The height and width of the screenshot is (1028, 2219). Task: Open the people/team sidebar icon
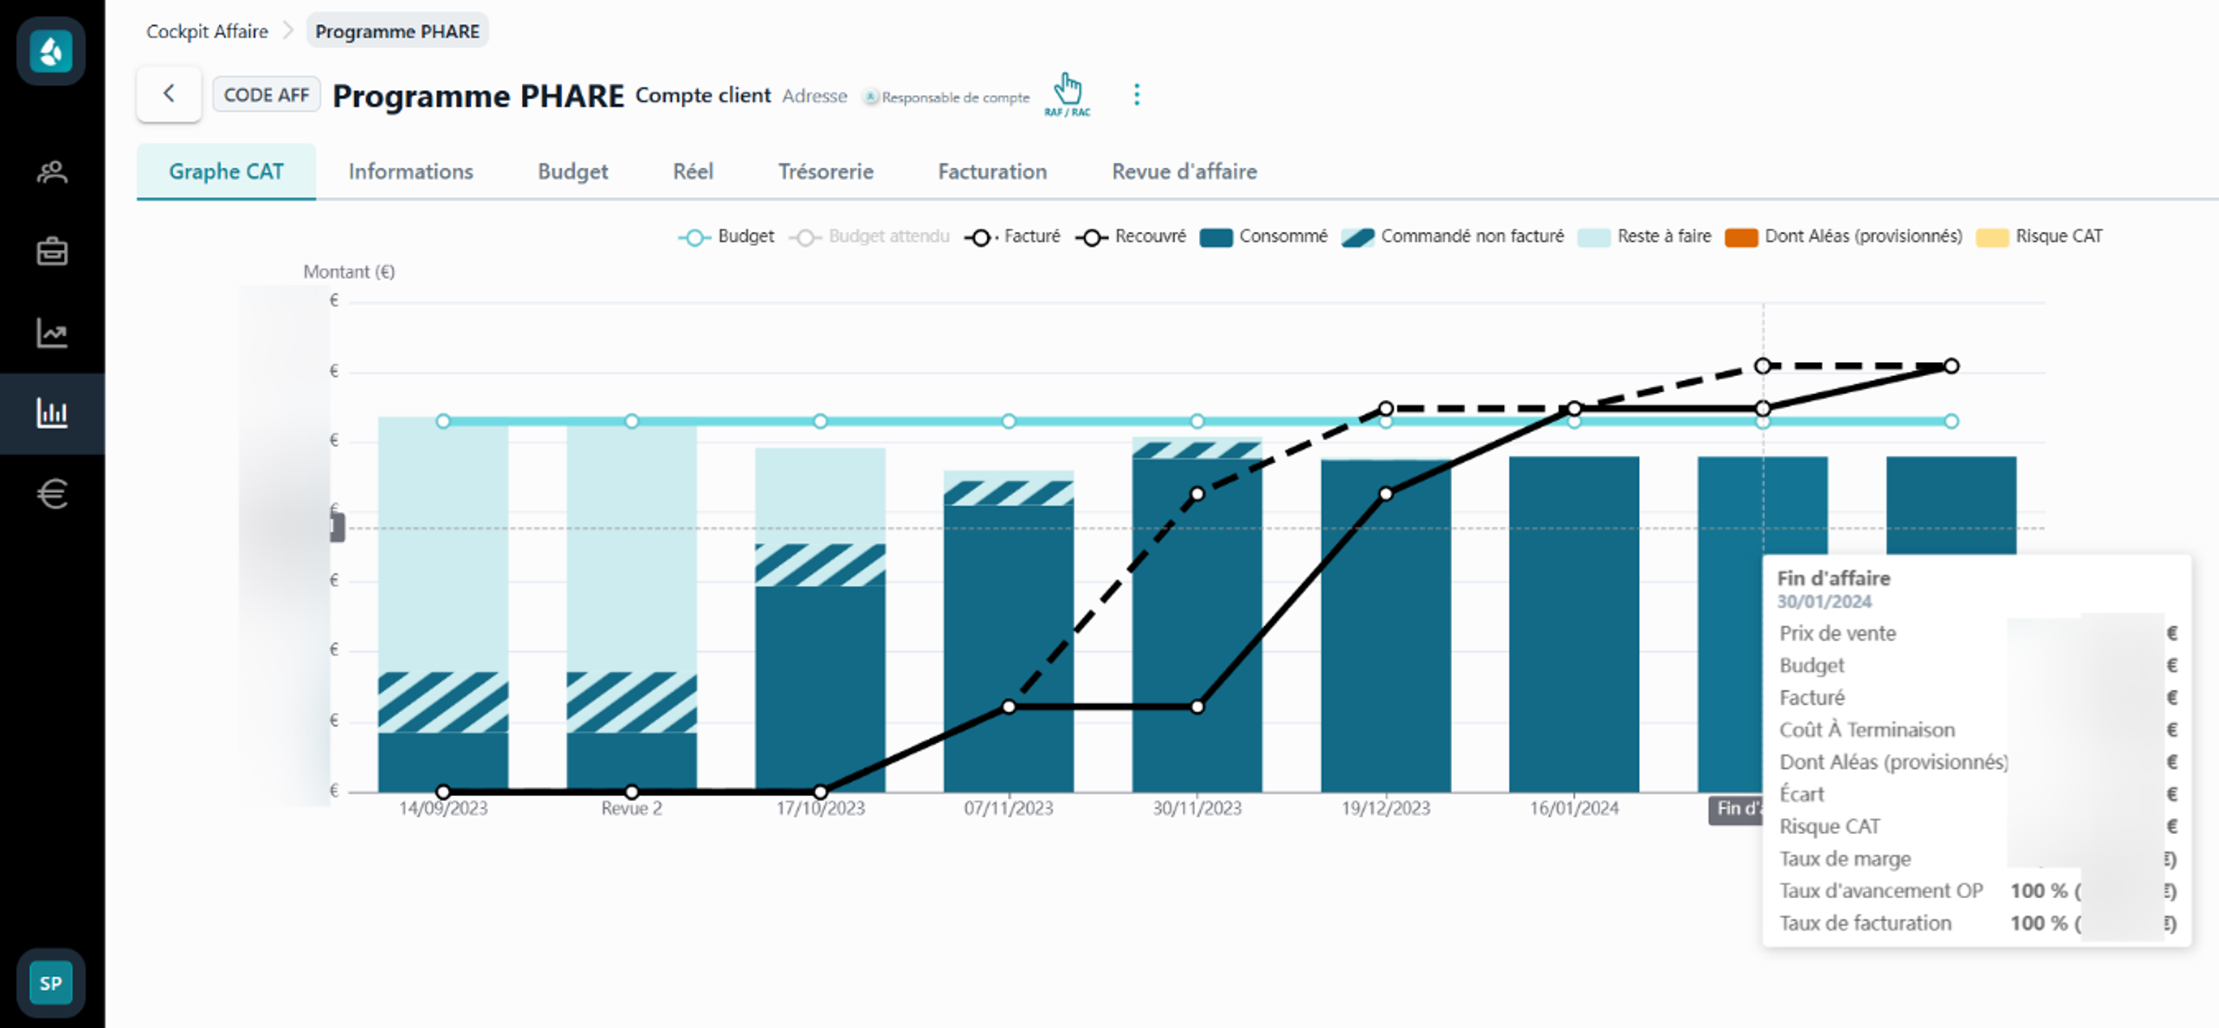coord(52,172)
